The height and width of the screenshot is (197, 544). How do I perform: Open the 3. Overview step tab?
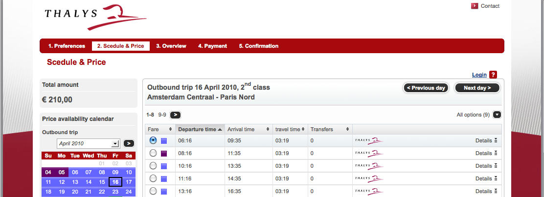[171, 46]
